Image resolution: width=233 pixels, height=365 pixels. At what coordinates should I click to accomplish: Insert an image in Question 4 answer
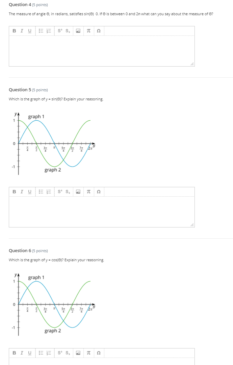(78, 31)
